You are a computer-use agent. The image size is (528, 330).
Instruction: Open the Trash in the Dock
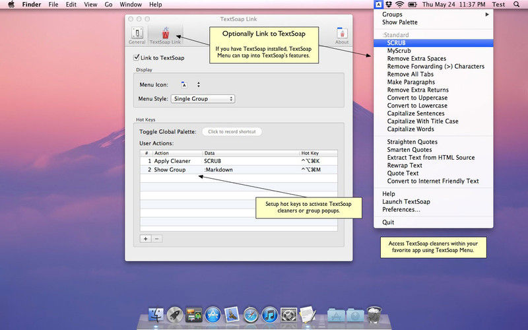click(x=374, y=314)
